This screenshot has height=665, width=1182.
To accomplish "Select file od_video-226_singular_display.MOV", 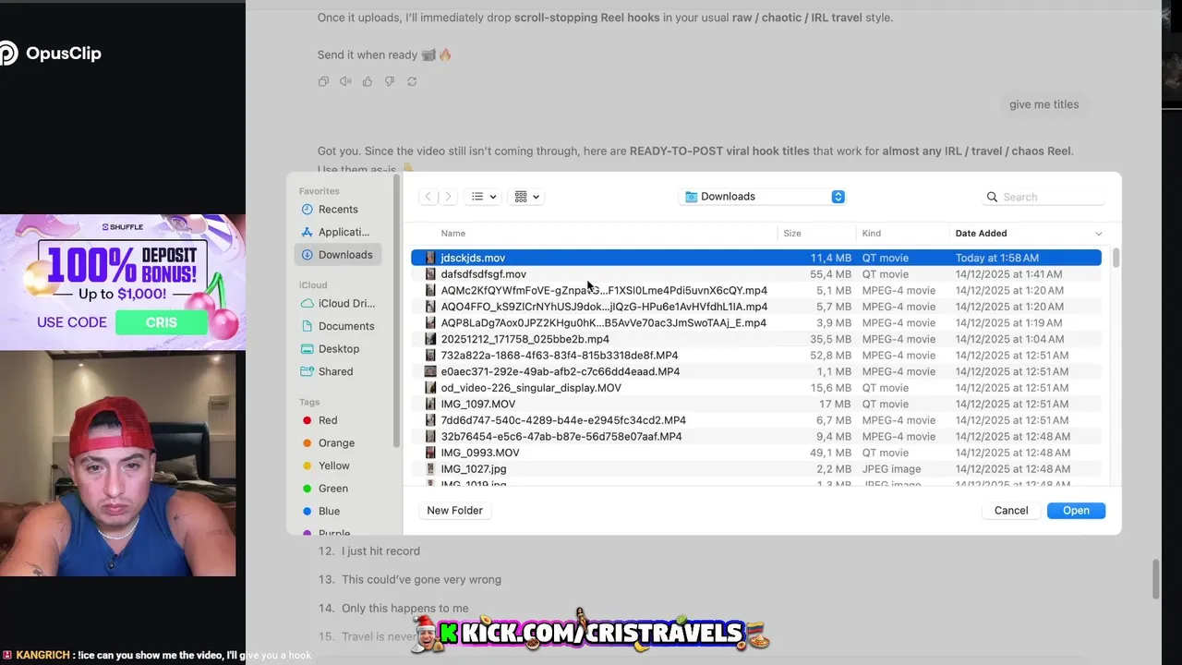I will 756,388.
